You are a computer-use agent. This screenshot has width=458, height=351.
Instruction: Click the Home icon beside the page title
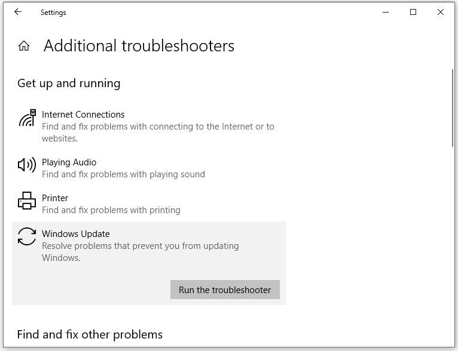coord(24,46)
